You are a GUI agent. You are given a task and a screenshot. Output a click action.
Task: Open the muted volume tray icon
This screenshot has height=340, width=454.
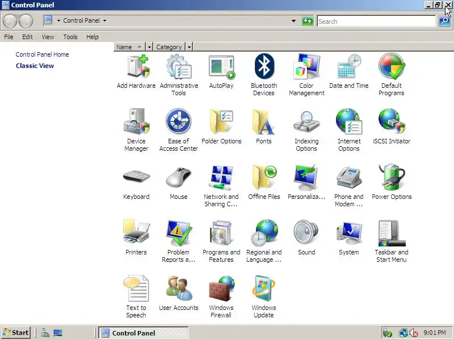414,333
